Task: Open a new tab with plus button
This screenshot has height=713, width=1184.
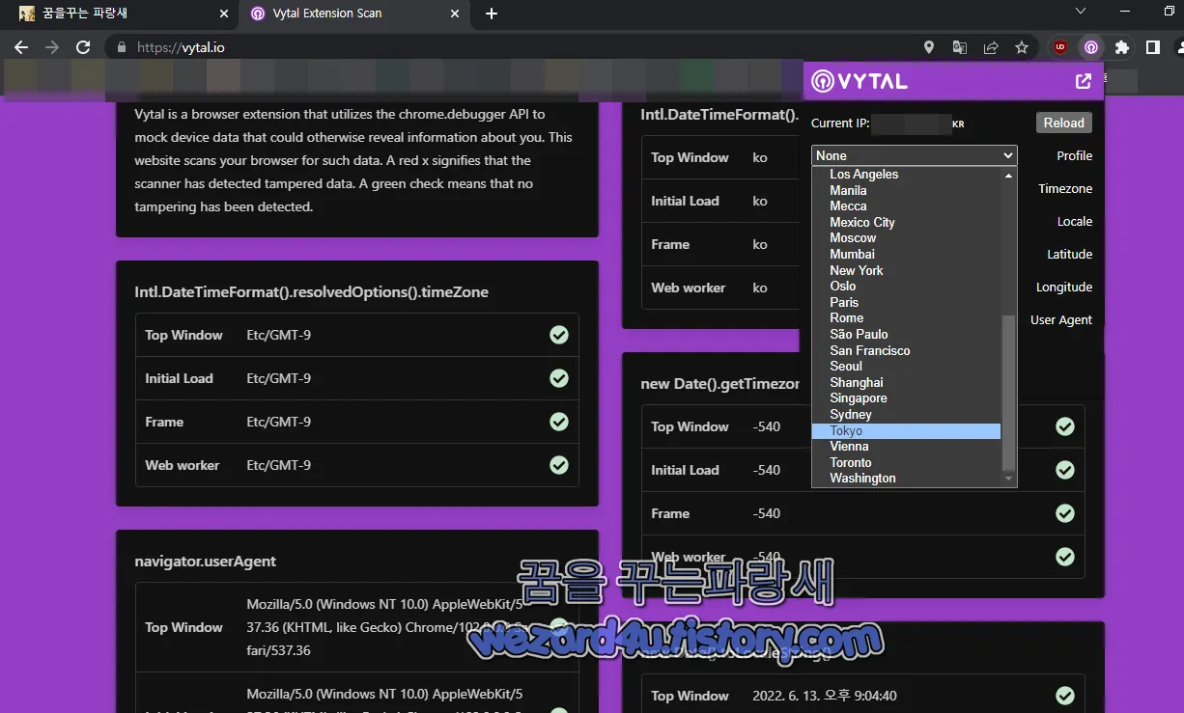Action: [x=492, y=14]
